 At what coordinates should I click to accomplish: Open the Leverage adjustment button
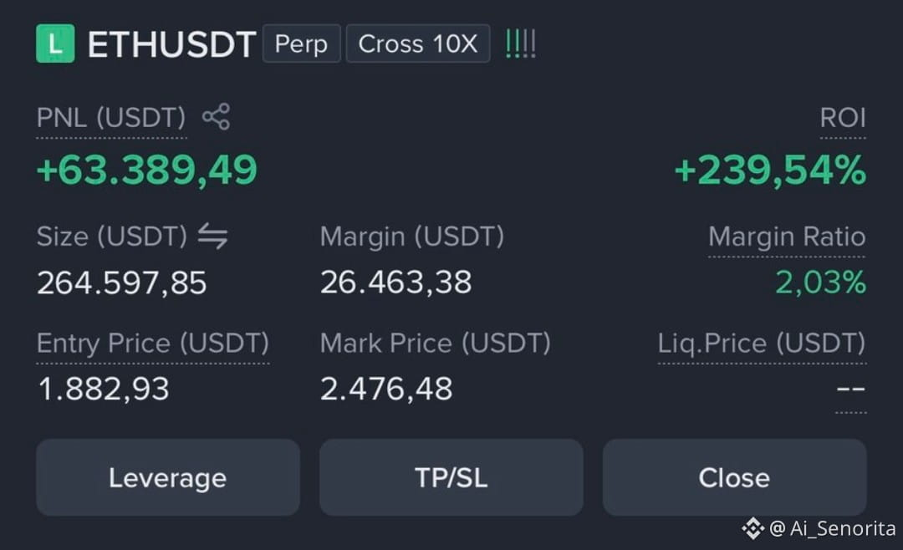pos(168,477)
